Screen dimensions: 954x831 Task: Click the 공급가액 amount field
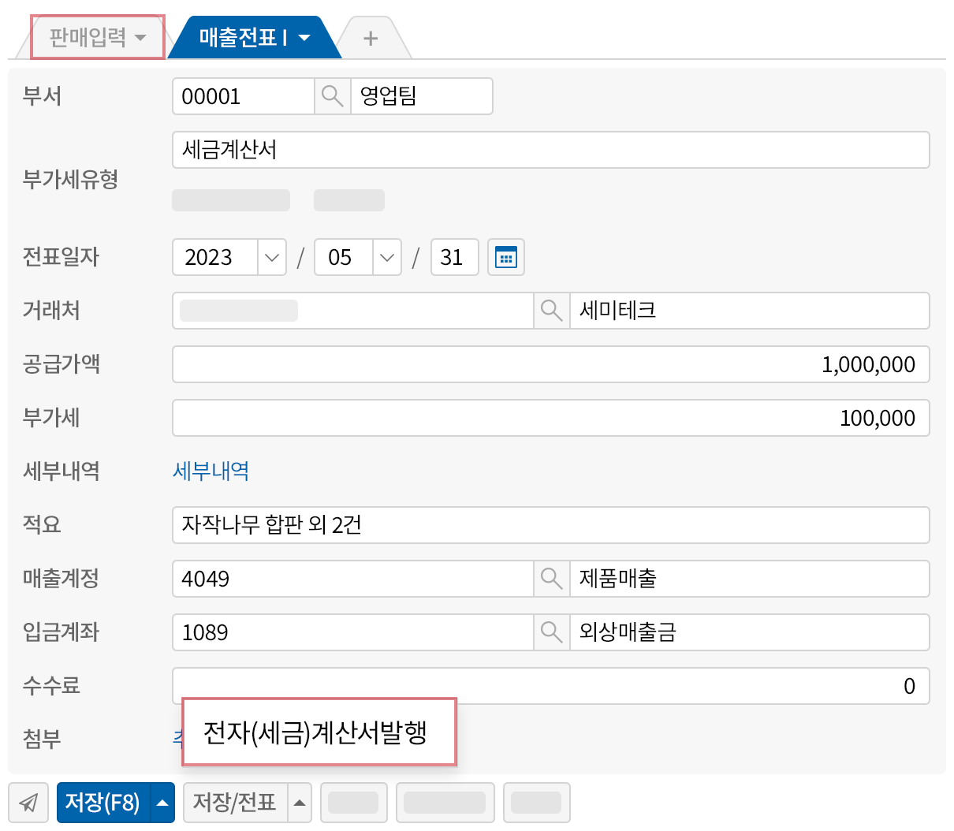[551, 364]
